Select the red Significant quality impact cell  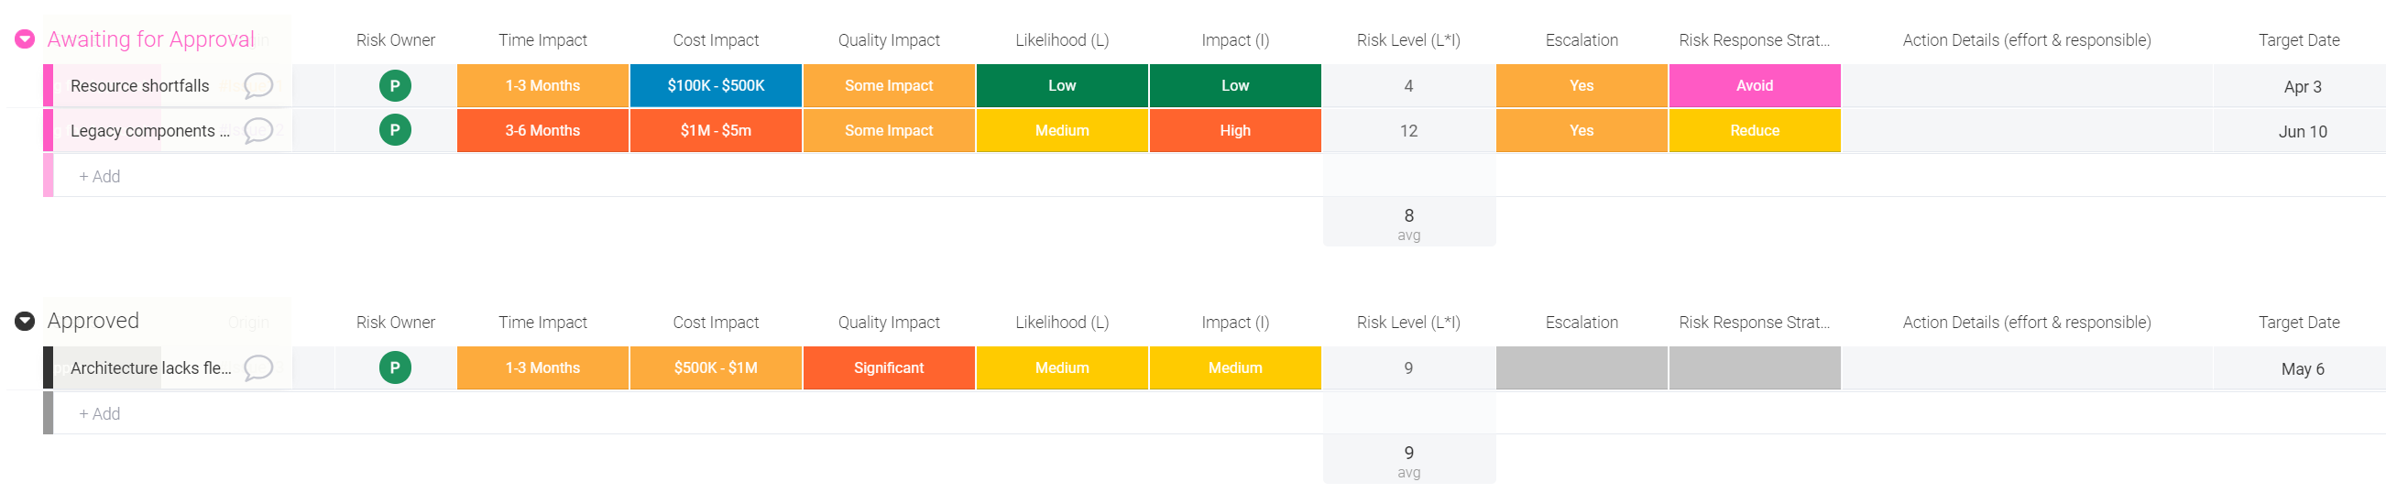pyautogui.click(x=888, y=367)
